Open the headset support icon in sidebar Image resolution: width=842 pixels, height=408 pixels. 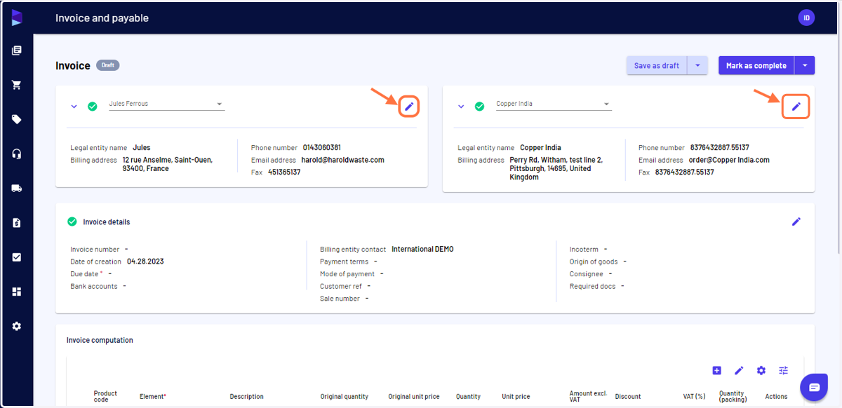[17, 154]
